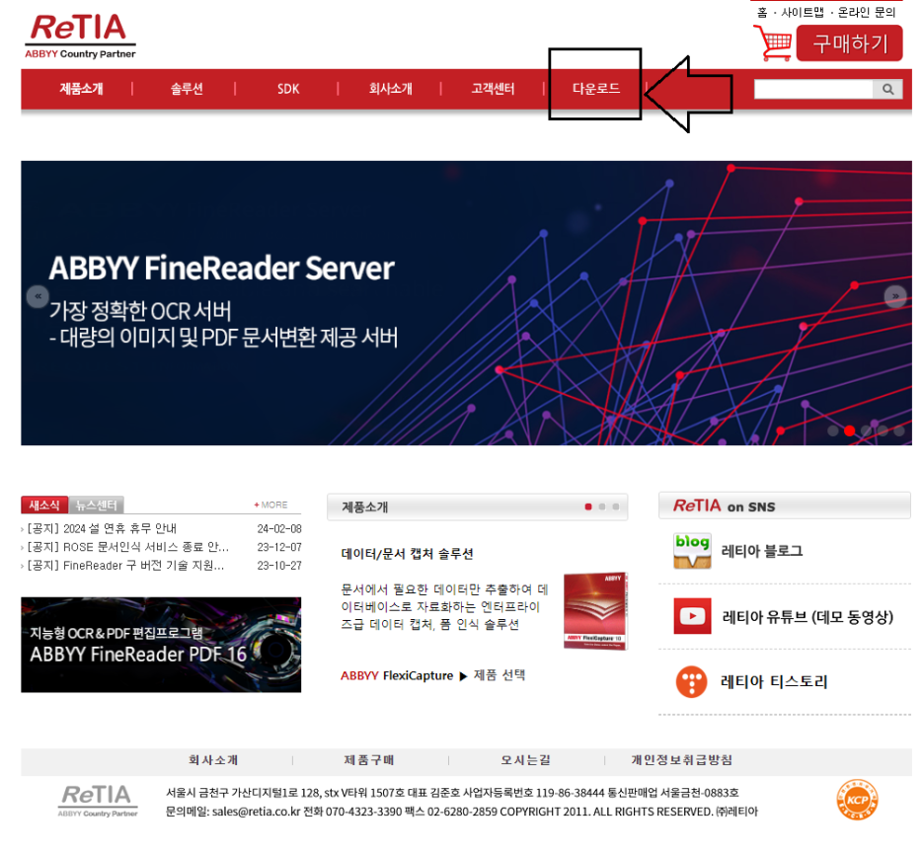Click the footer 오시는길 link
Image resolution: width=924 pixels, height=857 pixels.
tap(525, 760)
